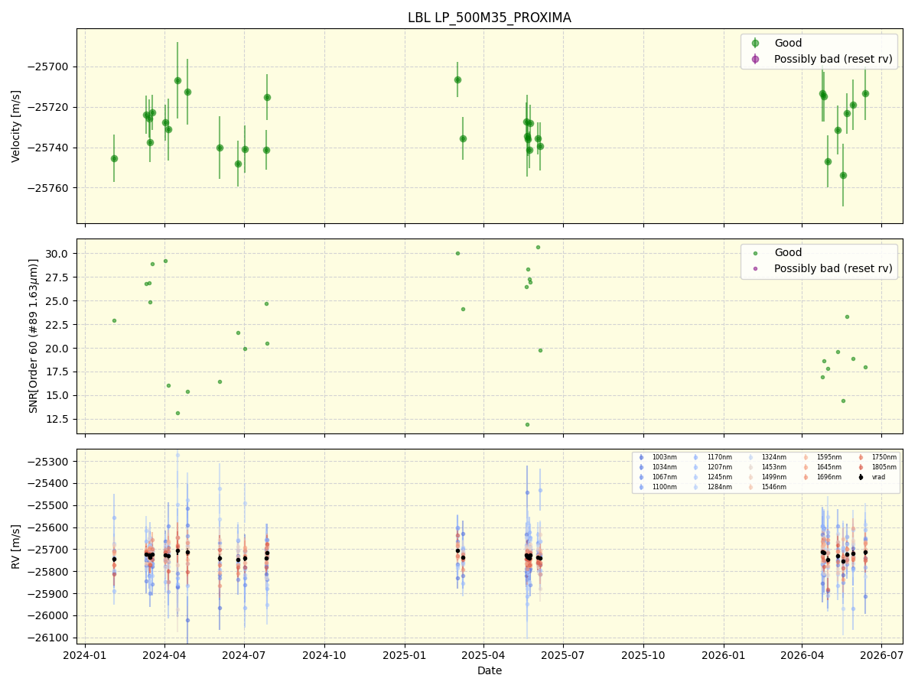
Task: Click the −25760 velocity tick label
Action: (49, 188)
